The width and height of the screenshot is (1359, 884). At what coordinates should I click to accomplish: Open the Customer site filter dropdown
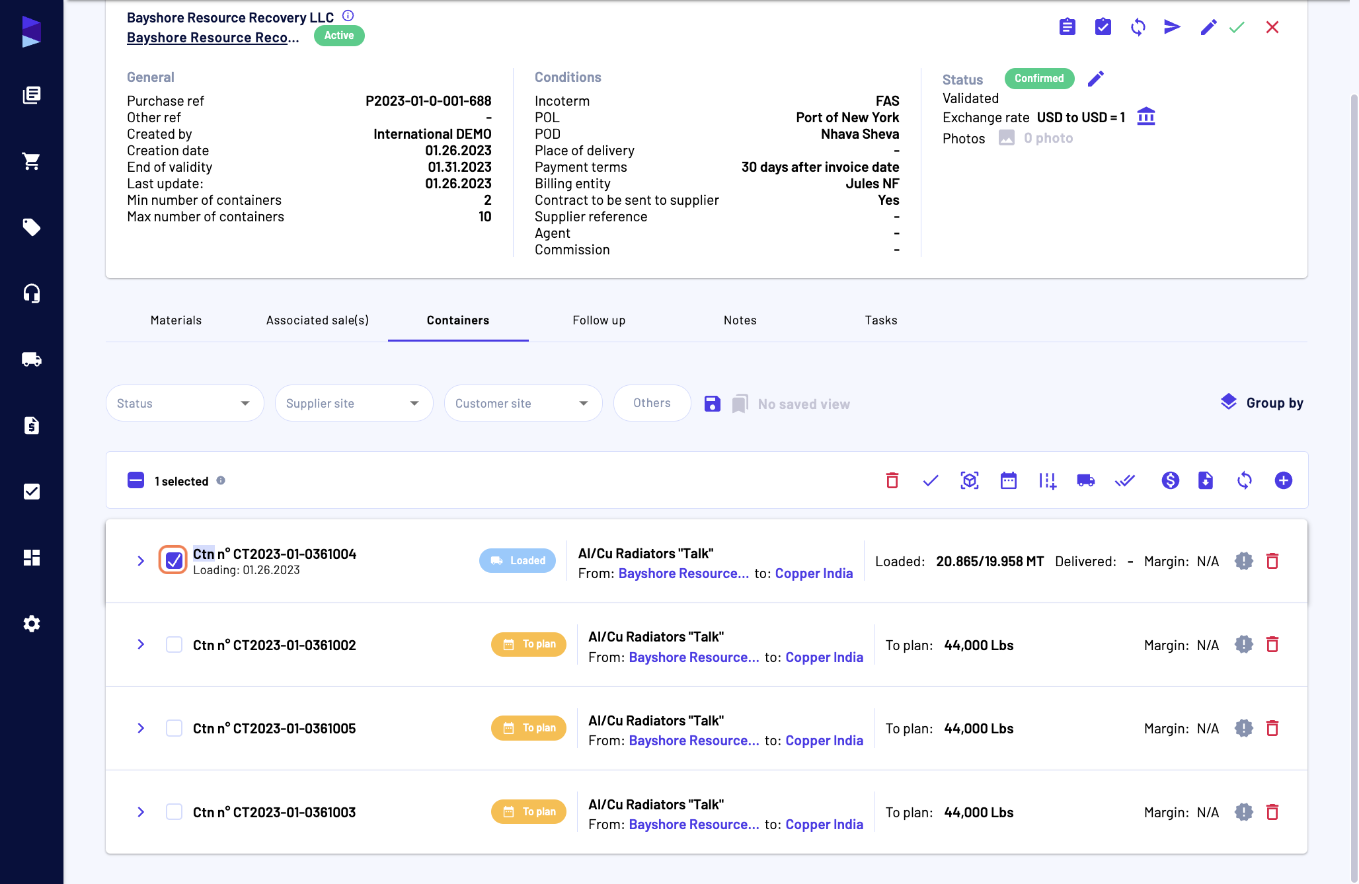(x=523, y=403)
